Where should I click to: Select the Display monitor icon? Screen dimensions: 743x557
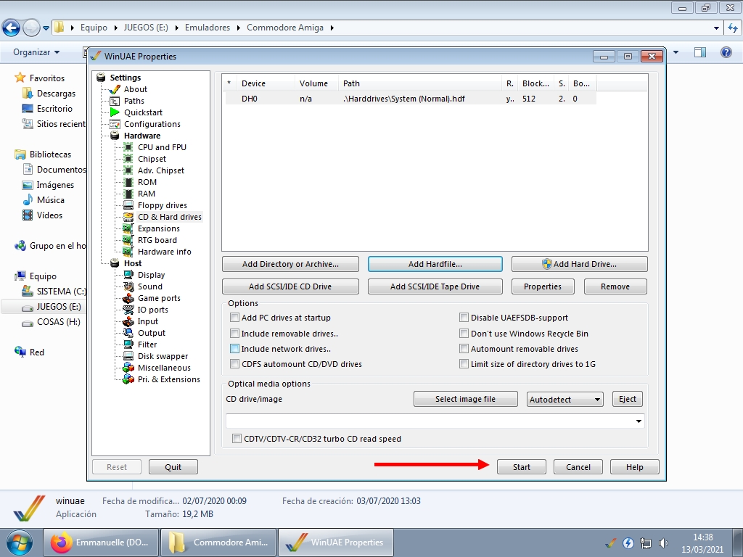(x=128, y=275)
